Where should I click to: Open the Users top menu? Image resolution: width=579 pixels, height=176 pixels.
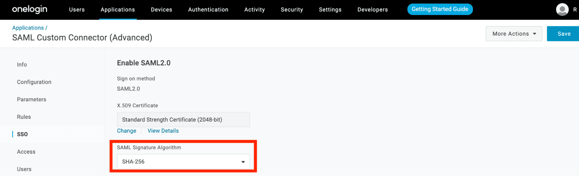pos(77,10)
